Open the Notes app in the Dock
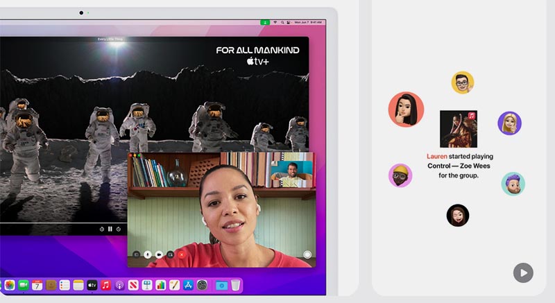Image resolution: width=555 pixels, height=303 pixels. point(78,285)
